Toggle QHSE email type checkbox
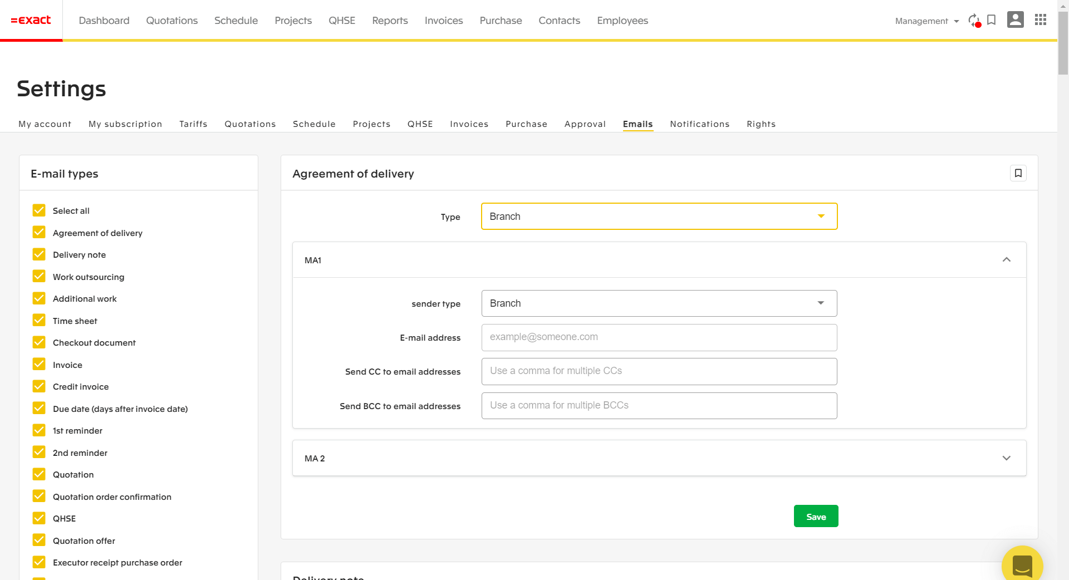The image size is (1069, 580). [39, 518]
